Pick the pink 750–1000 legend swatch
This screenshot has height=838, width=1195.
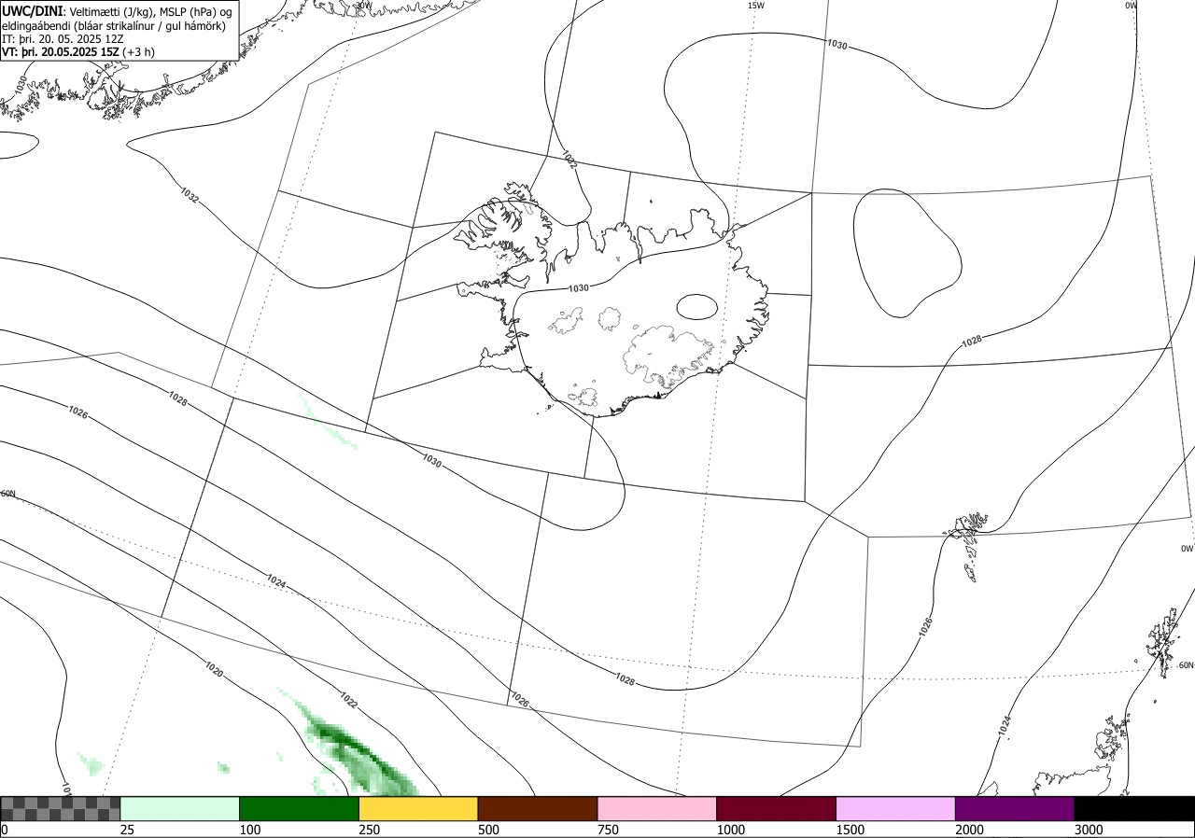(657, 808)
